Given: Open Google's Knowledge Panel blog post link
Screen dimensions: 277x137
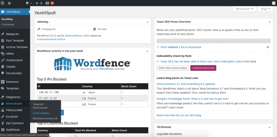Looking at the screenshot, I should (x=193, y=99).
